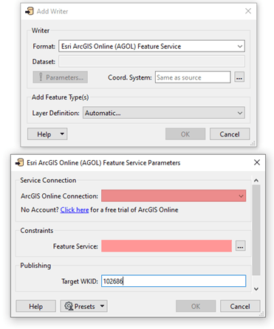
Task: Open the Layer Definition dropdown
Action: [164, 113]
